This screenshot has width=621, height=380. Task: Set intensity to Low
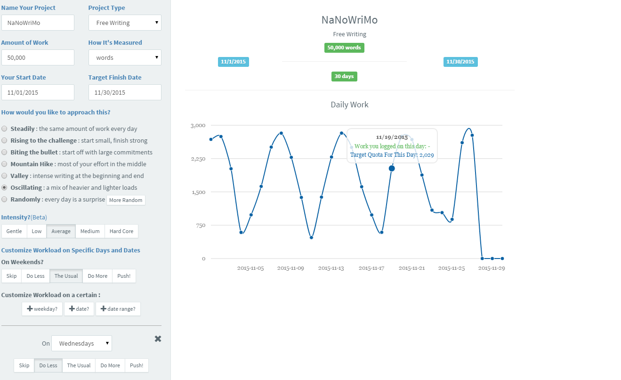click(x=37, y=231)
